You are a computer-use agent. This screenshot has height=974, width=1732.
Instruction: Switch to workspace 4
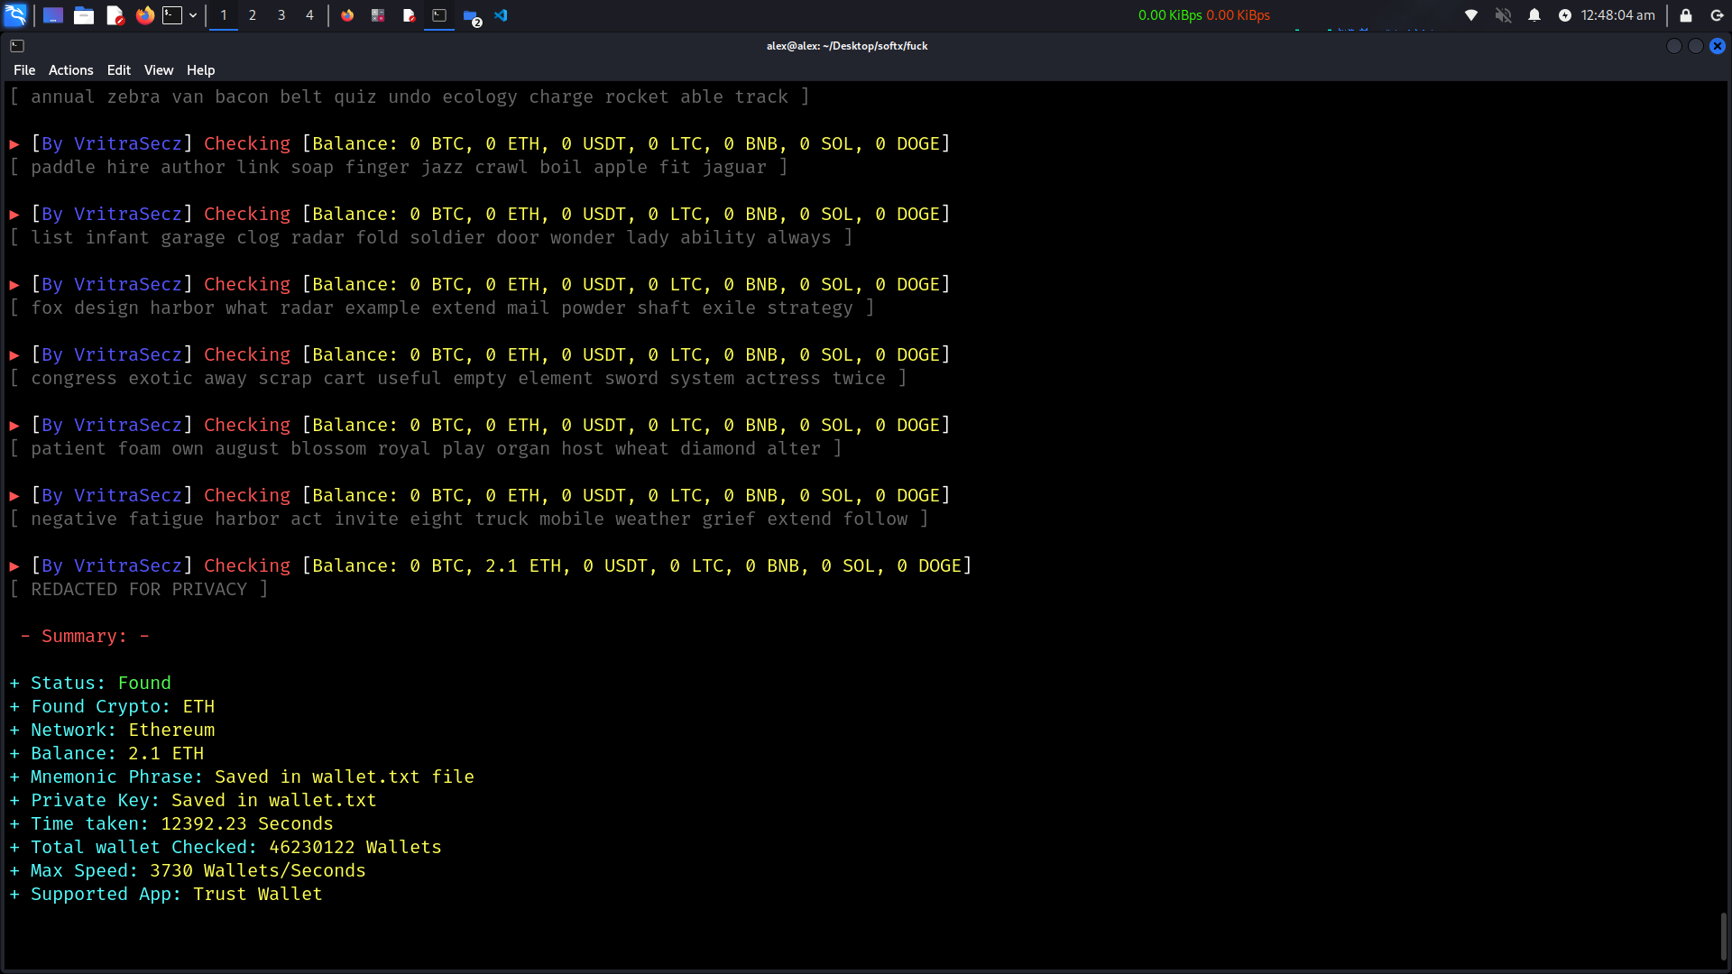(309, 15)
